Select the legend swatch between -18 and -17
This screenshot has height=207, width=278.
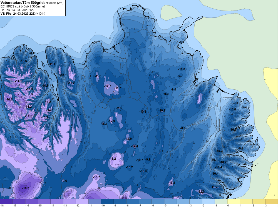(6, 201)
